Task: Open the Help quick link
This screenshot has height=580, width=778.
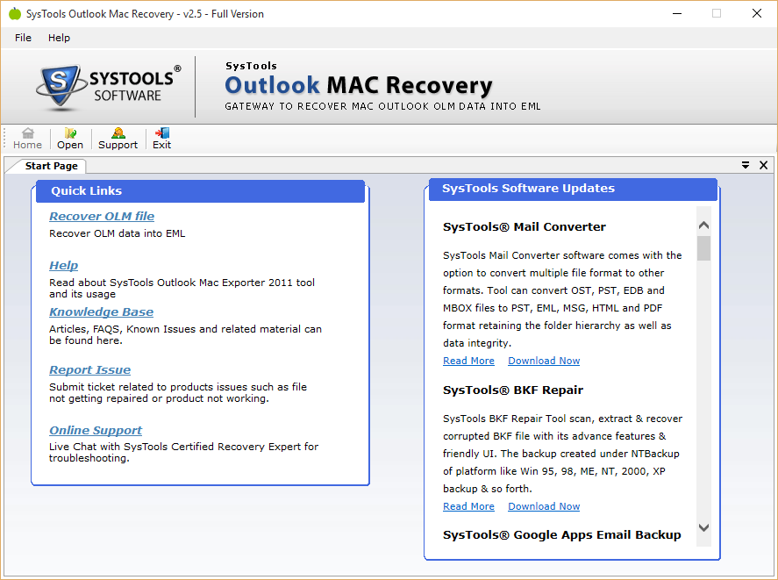Action: (63, 265)
